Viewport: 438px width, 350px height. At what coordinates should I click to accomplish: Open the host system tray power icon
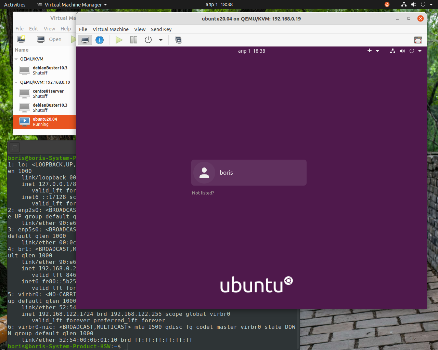(x=424, y=4)
